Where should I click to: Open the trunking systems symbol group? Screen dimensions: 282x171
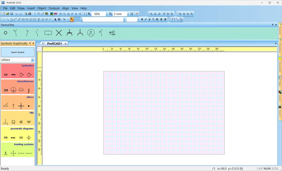[x=18, y=150]
